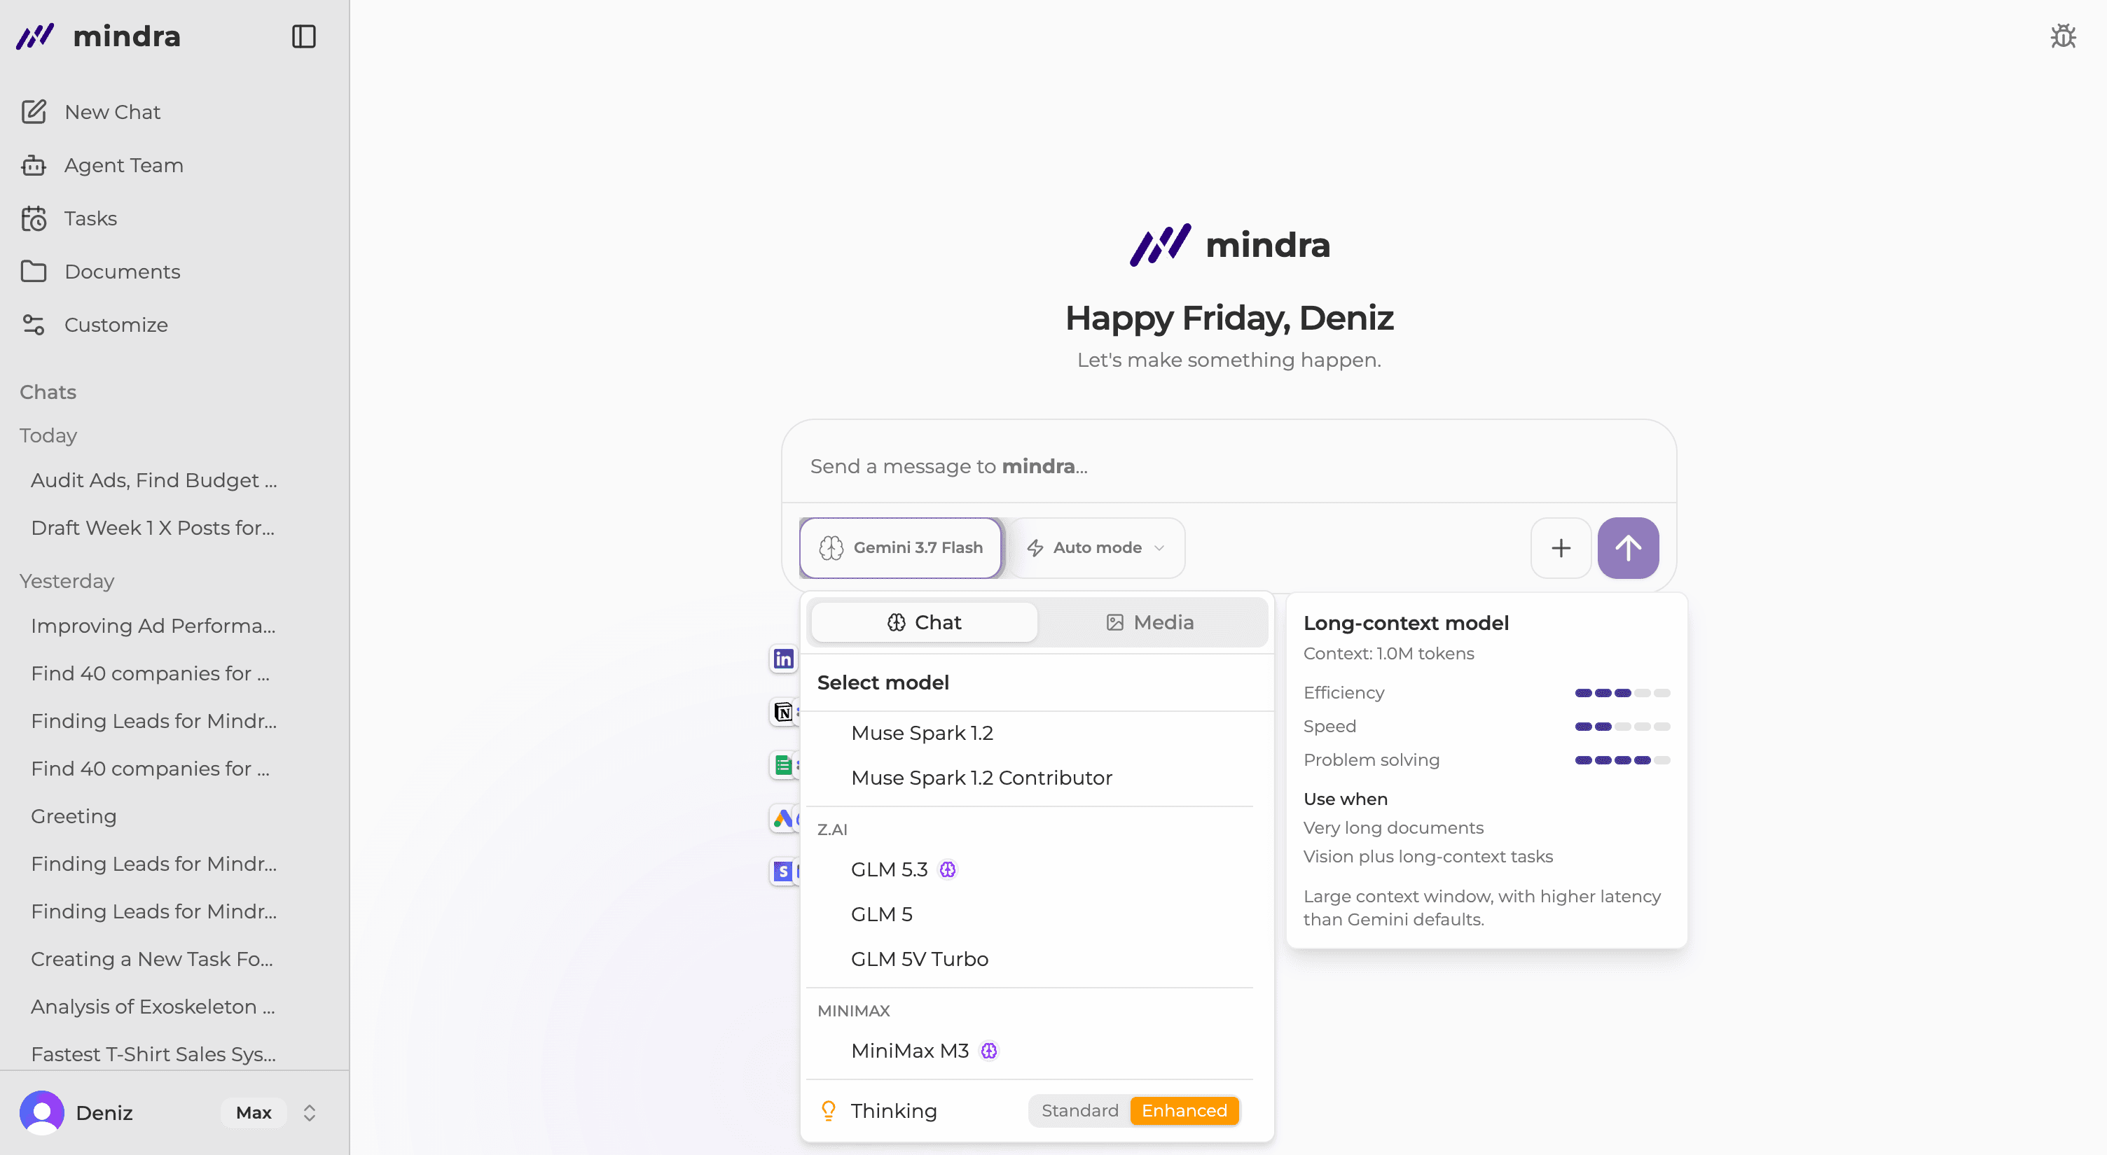The image size is (2107, 1155).
Task: Click the 'Select model' header
Action: coord(883,682)
